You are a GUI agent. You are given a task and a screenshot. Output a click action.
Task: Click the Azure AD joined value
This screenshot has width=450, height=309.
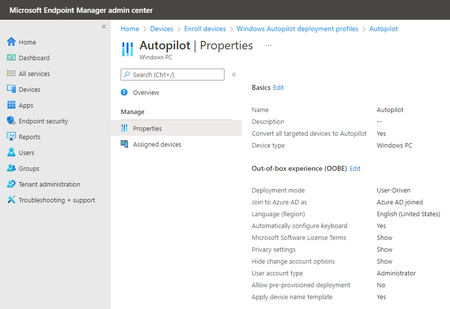pos(400,202)
